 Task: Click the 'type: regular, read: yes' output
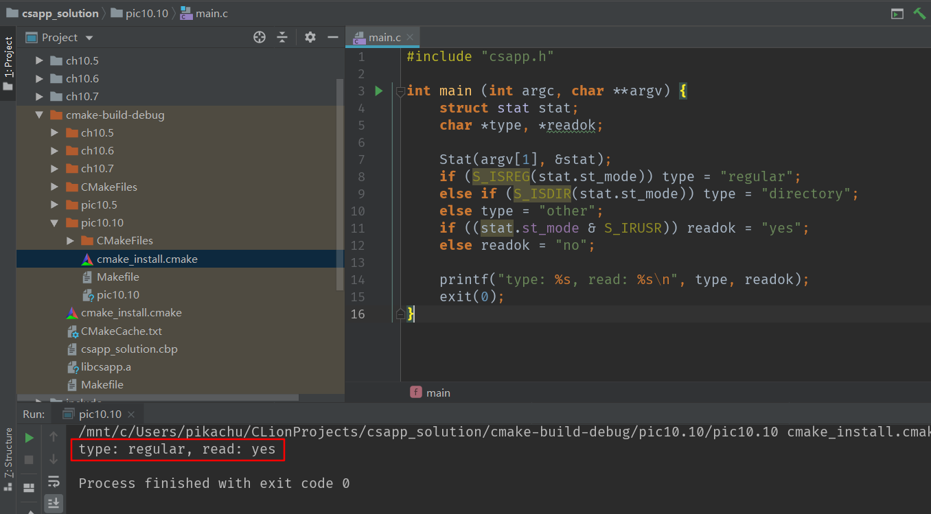[x=177, y=449]
